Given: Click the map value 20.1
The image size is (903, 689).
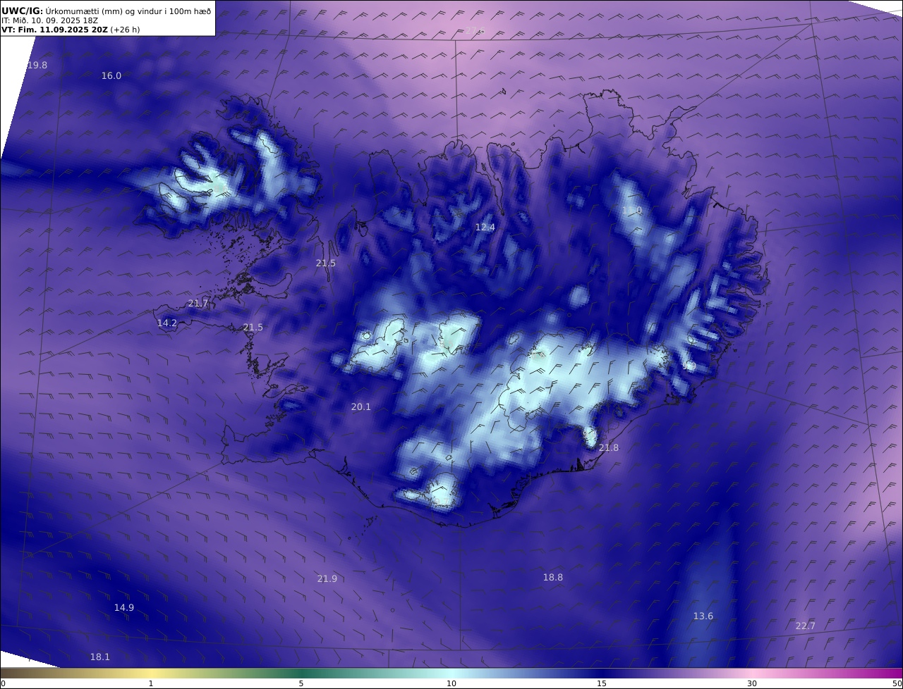Looking at the screenshot, I should click(x=360, y=407).
